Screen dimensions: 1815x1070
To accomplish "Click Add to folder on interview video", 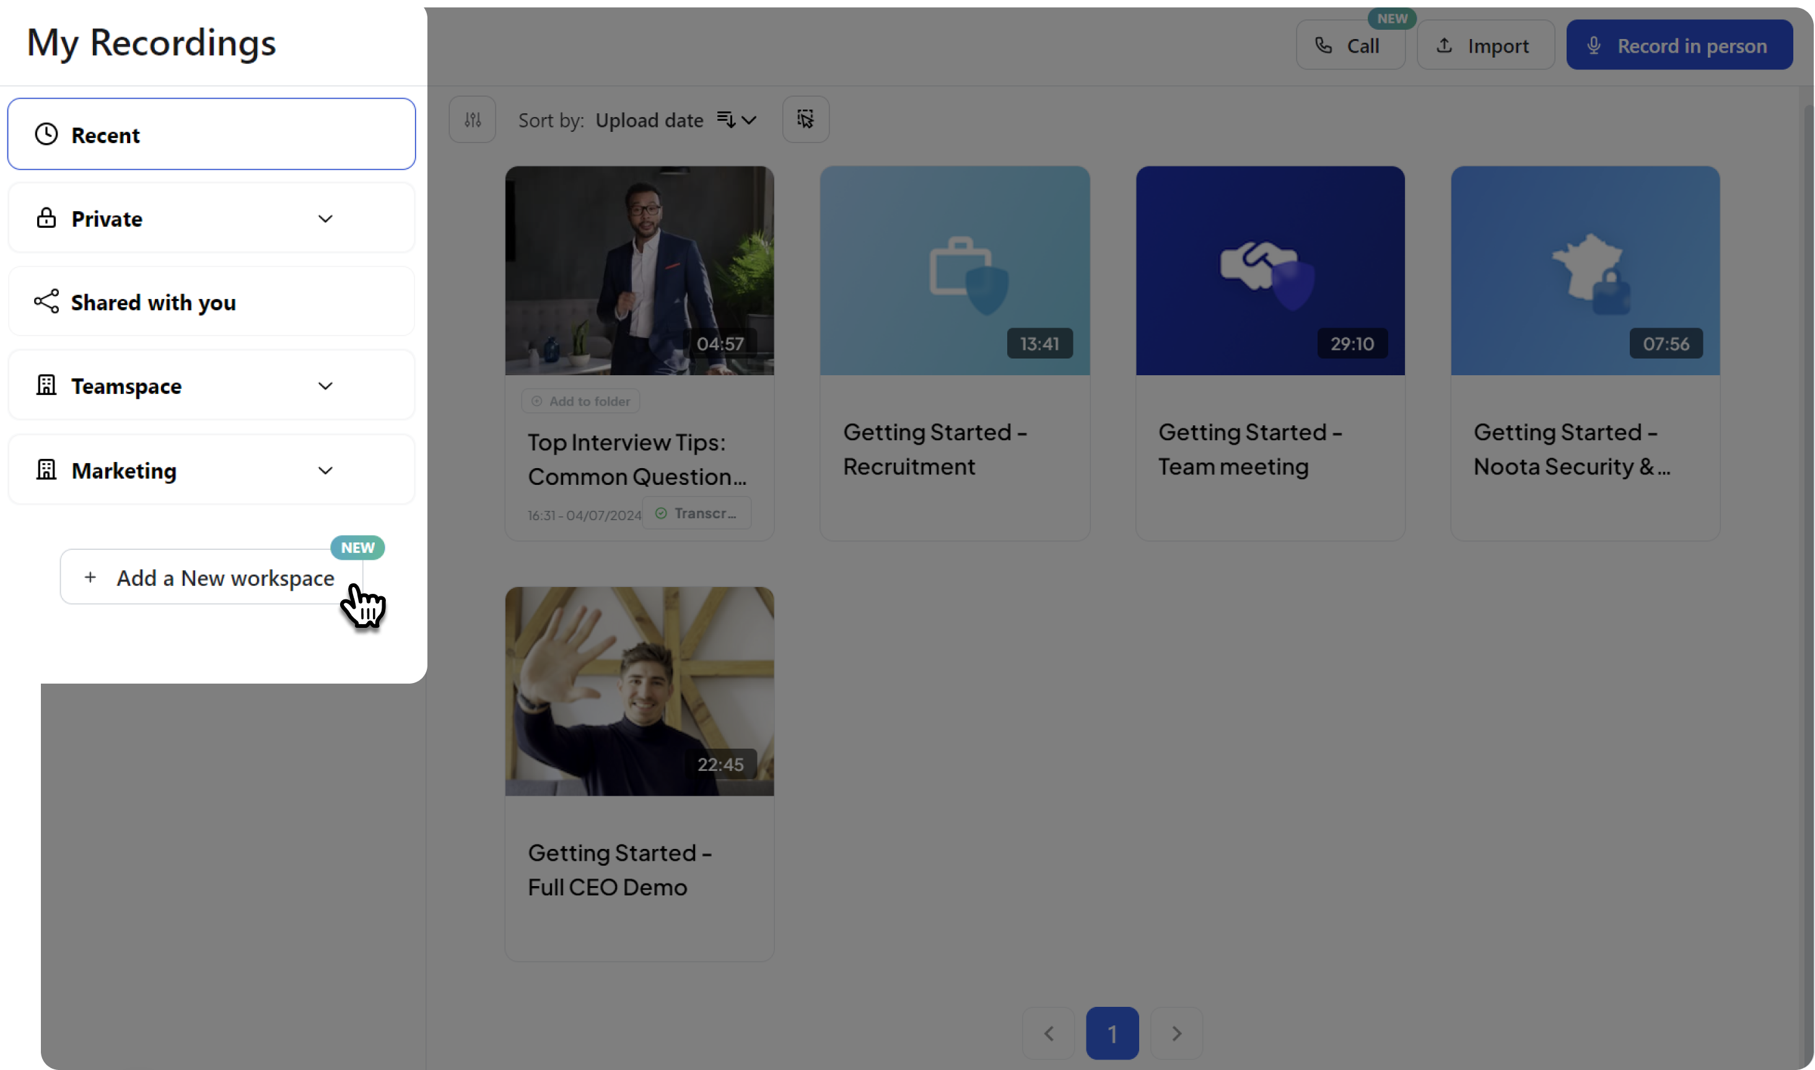I will [580, 401].
